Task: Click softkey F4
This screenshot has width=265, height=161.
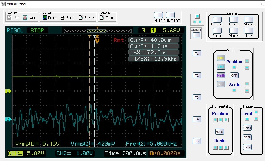Action: (x=197, y=119)
